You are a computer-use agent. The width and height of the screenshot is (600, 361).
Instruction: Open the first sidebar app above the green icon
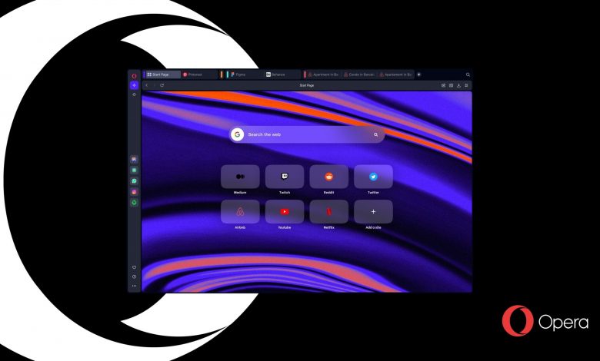coord(134,159)
